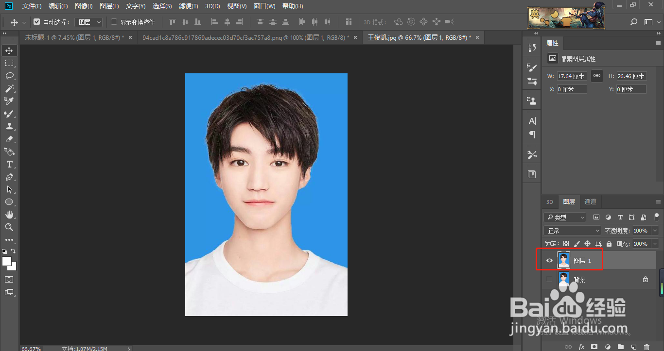Click the foreground color swatch
The image size is (664, 351).
(7, 261)
